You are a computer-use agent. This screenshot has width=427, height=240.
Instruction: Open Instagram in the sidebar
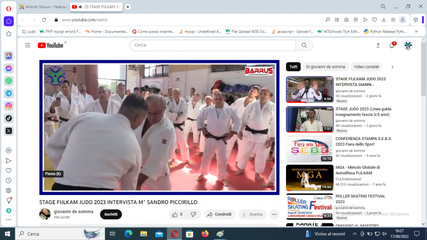click(x=9, y=106)
